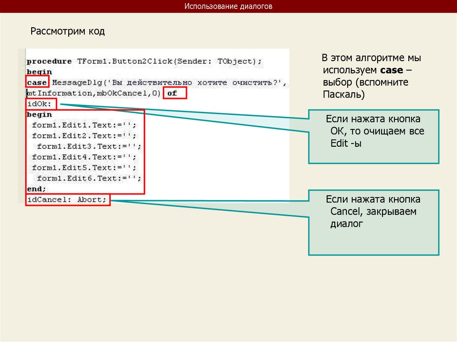The width and height of the screenshot is (457, 342).
Task: Click the MessageDlg question string line
Action: point(170,83)
